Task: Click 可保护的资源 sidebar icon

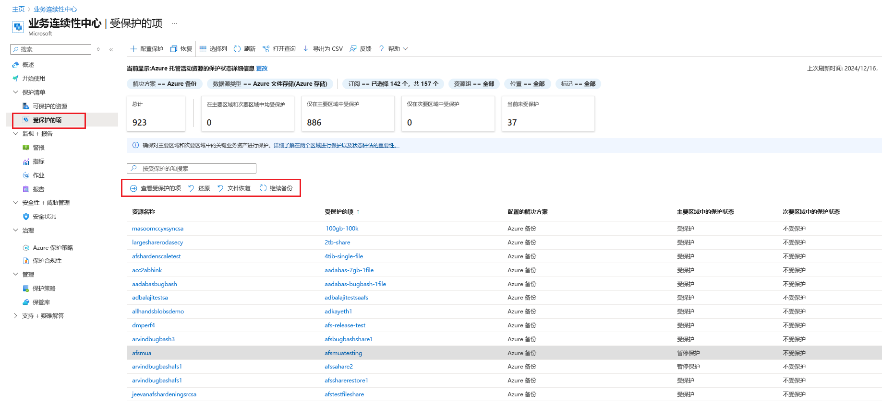Action: pyautogui.click(x=26, y=106)
